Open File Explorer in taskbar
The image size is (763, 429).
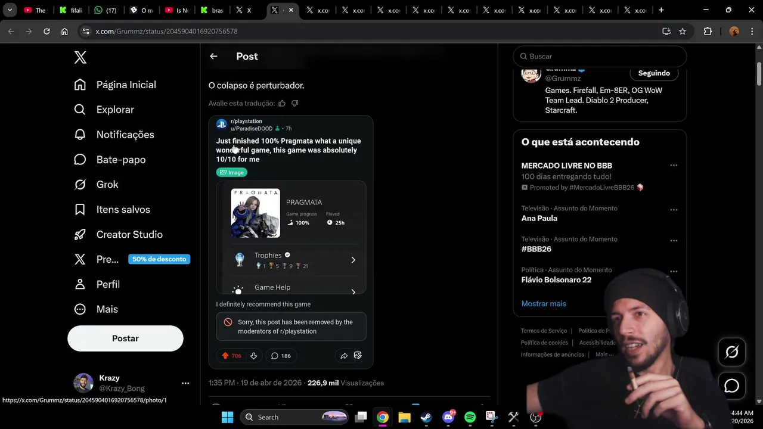click(x=404, y=417)
